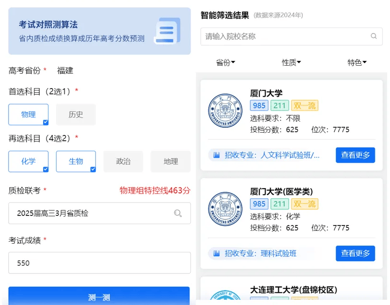Select 物理 as first-choice subject
Image resolution: width=390 pixels, height=305 pixels.
28,114
